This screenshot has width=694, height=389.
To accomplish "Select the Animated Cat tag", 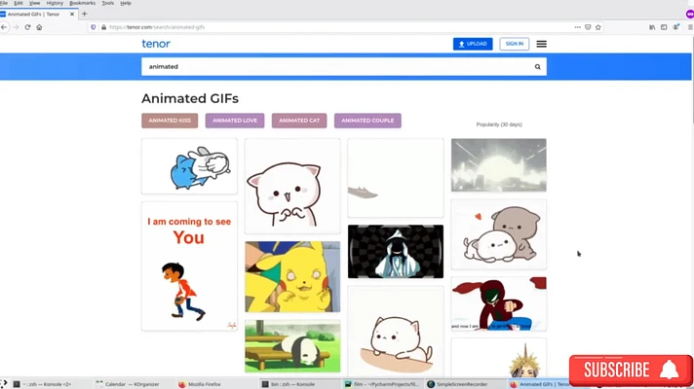I will coord(299,121).
